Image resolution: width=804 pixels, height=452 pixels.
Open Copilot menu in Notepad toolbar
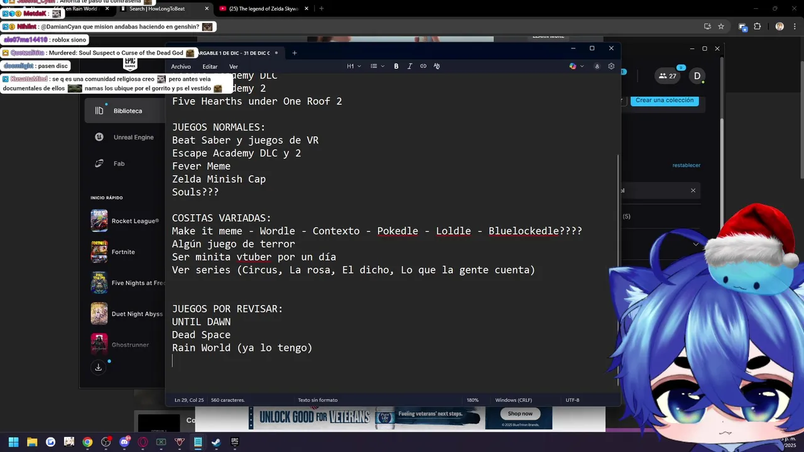pos(576,66)
